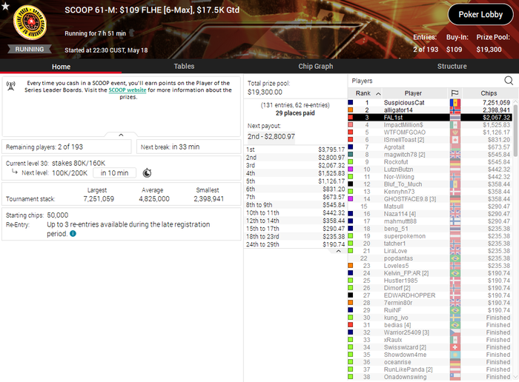
Task: Select player WTFOMFGOAO
Action: tap(429, 133)
